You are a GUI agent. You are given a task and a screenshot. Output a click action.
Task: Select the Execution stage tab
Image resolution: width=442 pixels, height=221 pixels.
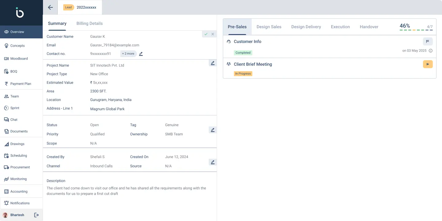click(x=340, y=27)
